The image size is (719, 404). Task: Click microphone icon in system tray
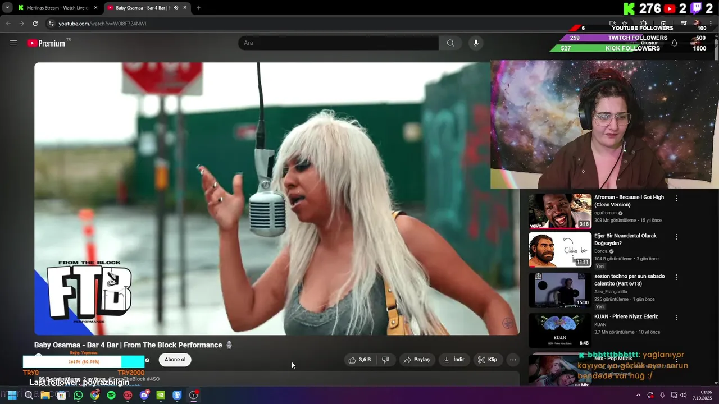[662, 395]
